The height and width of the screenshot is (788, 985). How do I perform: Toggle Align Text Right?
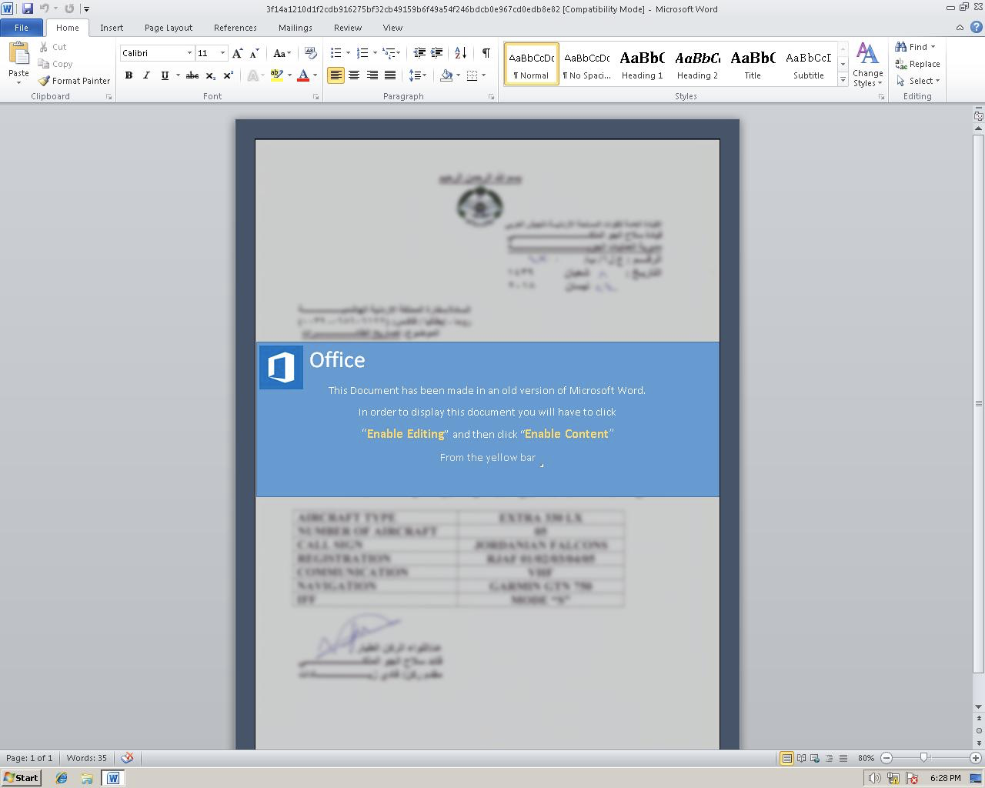point(372,75)
